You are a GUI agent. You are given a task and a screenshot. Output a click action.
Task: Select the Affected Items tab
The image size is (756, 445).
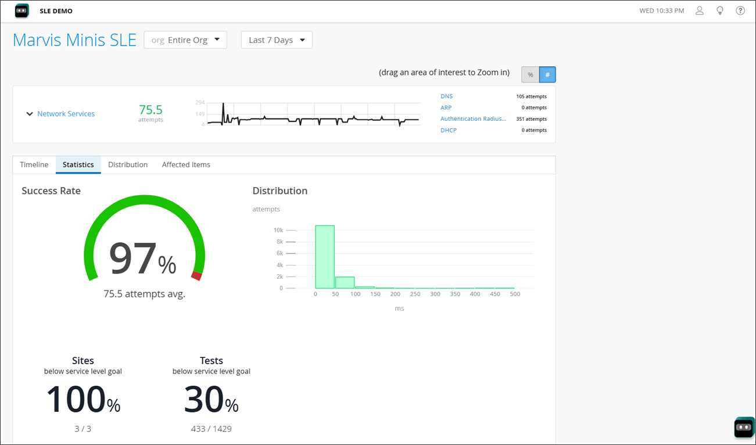(x=186, y=164)
